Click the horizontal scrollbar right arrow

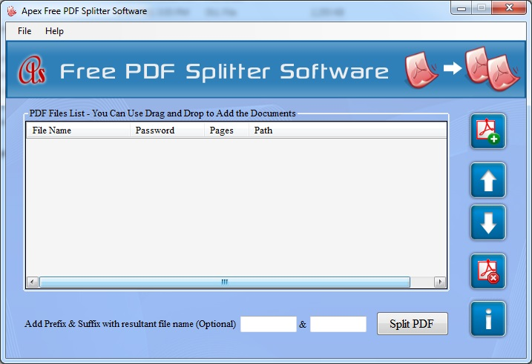click(440, 282)
